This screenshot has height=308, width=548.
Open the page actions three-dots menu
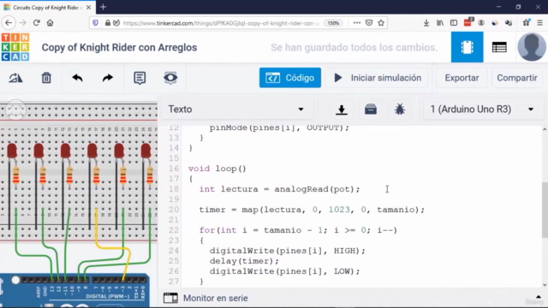[x=357, y=23]
